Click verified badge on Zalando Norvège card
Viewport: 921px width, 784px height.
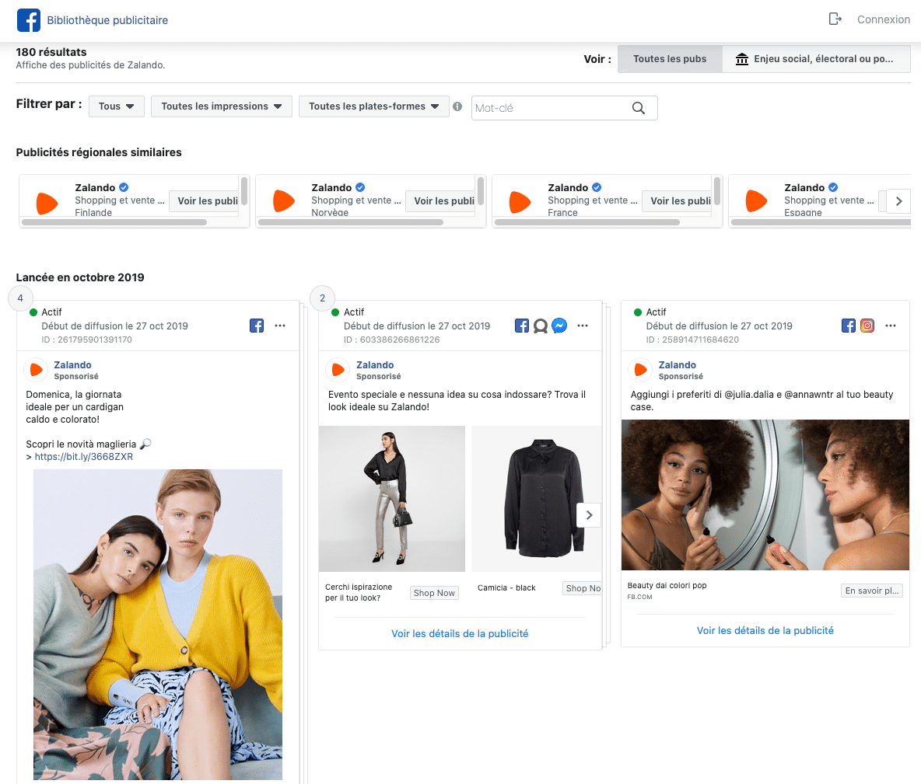[x=360, y=187]
